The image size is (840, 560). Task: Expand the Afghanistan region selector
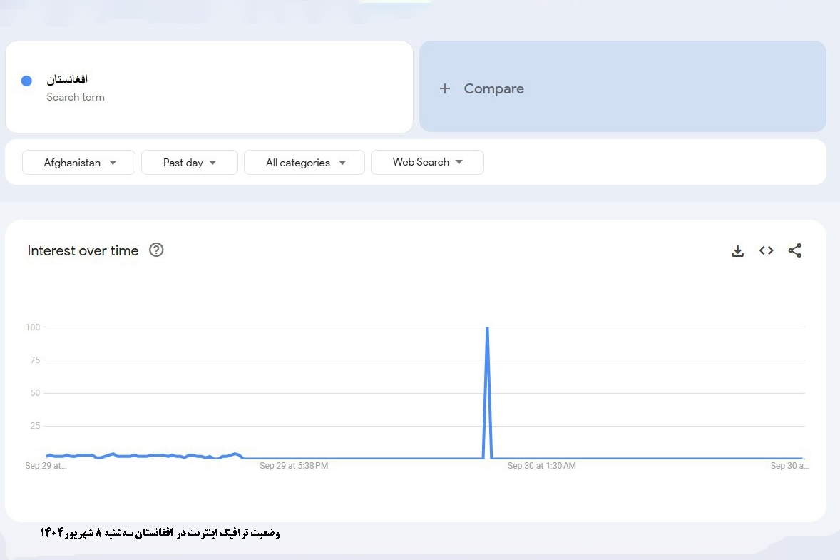click(78, 162)
